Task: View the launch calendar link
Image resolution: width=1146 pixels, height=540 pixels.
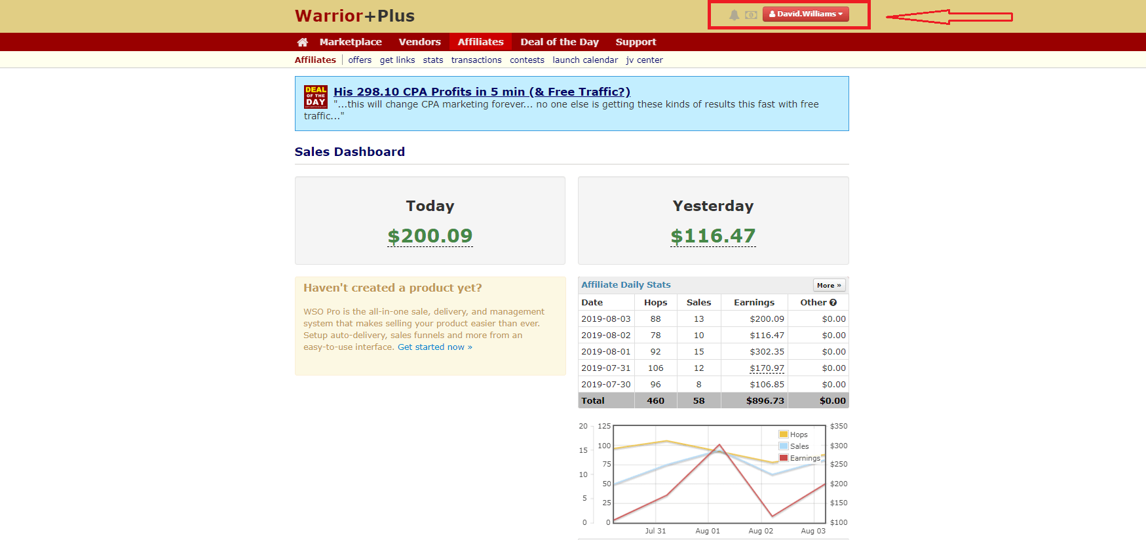Action: (x=585, y=60)
